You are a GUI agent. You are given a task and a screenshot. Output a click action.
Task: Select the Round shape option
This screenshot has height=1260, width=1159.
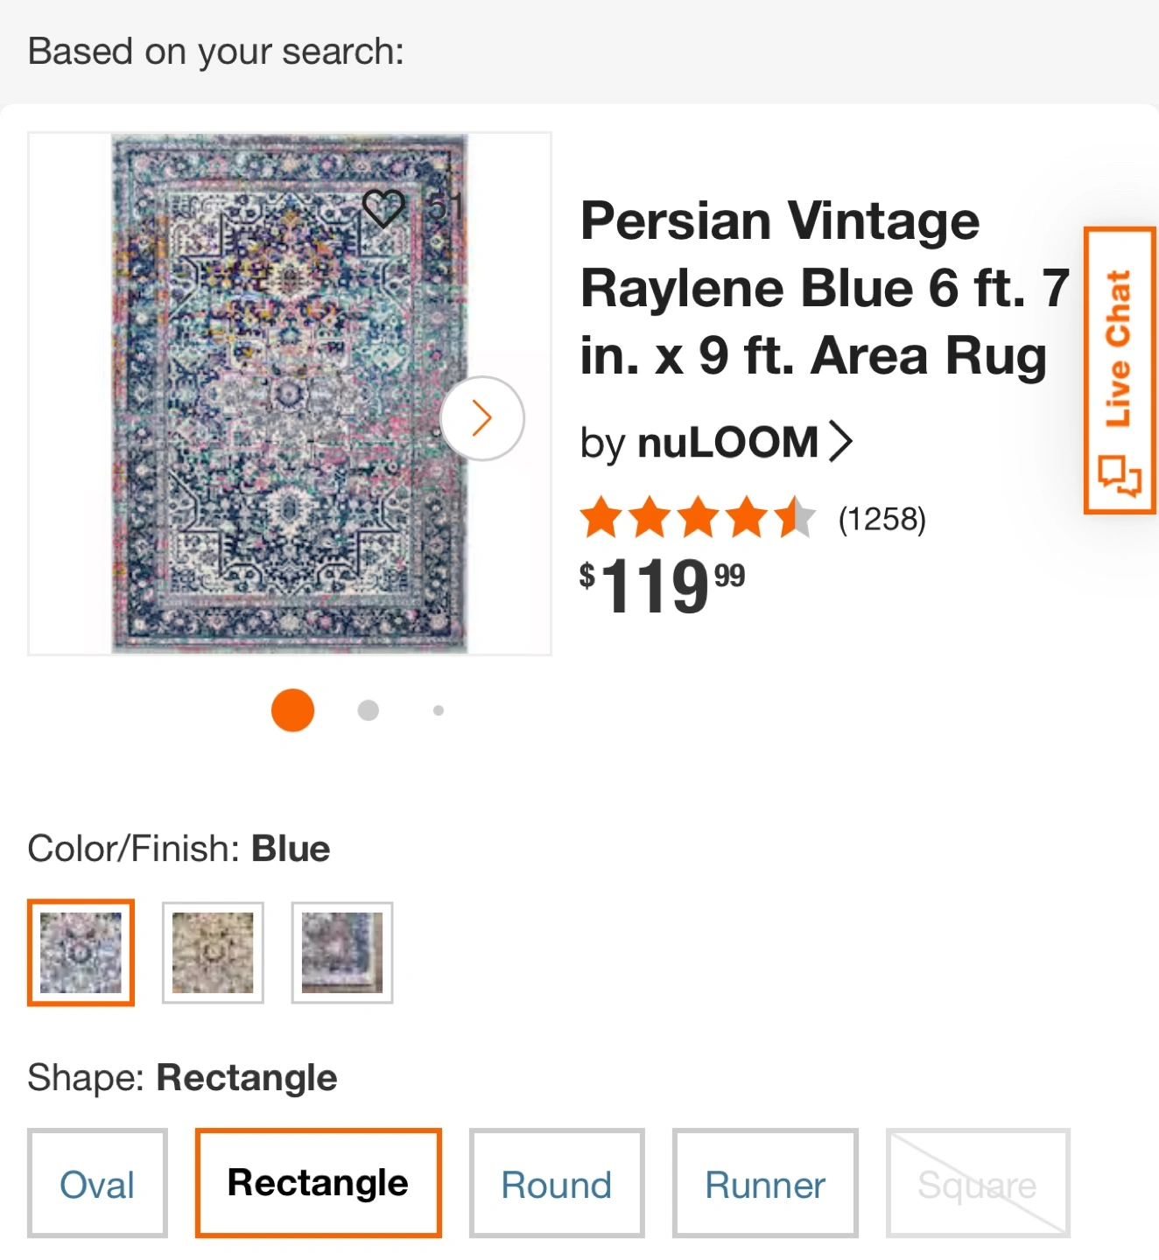[557, 1184]
